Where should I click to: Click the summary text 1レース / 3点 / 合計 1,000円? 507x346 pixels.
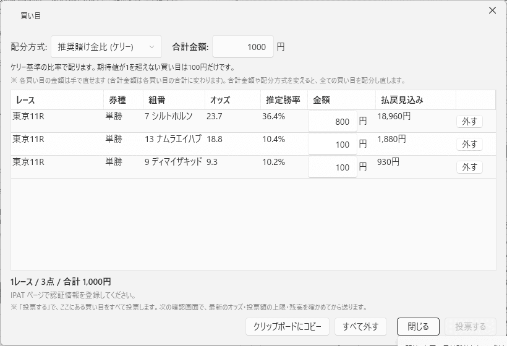(x=61, y=282)
